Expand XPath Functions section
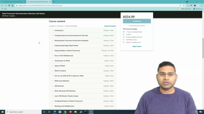204x114 pixels. [x=83, y=71]
